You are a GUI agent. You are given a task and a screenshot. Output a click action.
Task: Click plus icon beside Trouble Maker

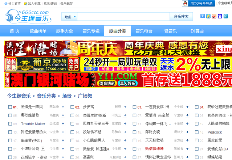pyautogui.click(x=63, y=123)
